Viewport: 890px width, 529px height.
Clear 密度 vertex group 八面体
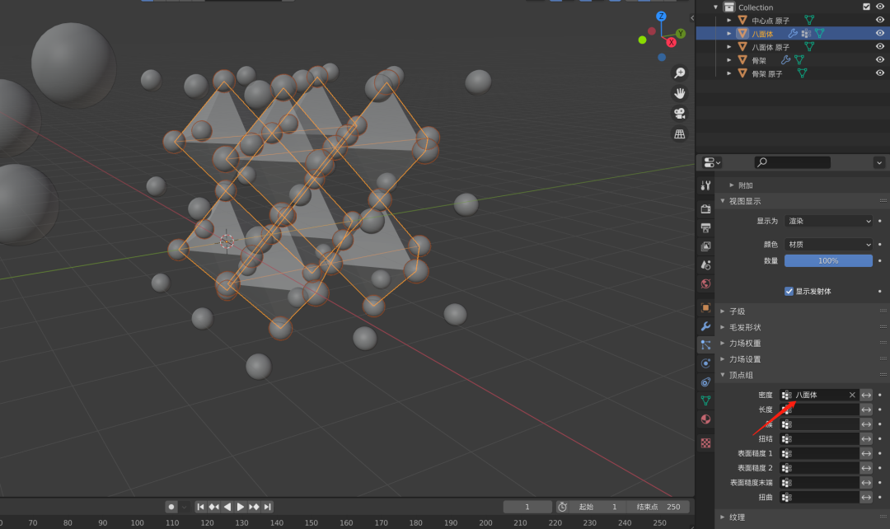tap(852, 395)
